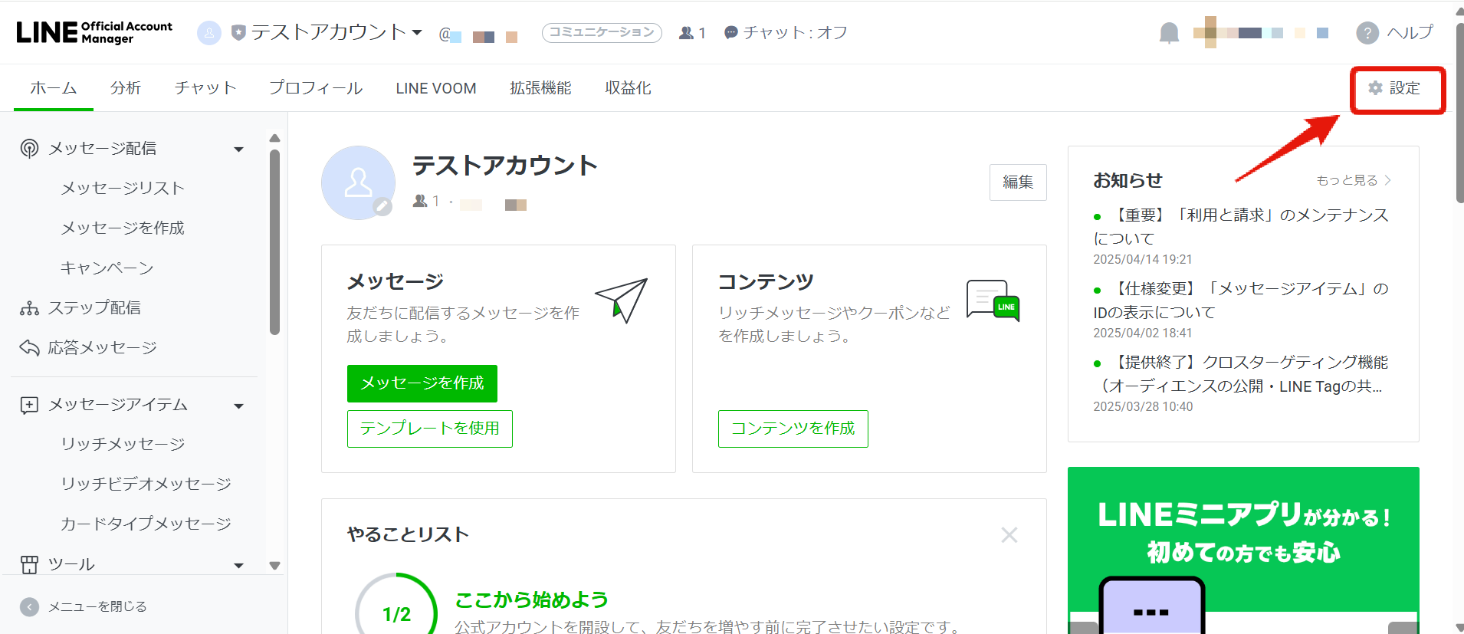Close the to-do list card
1464x634 pixels.
[1009, 534]
